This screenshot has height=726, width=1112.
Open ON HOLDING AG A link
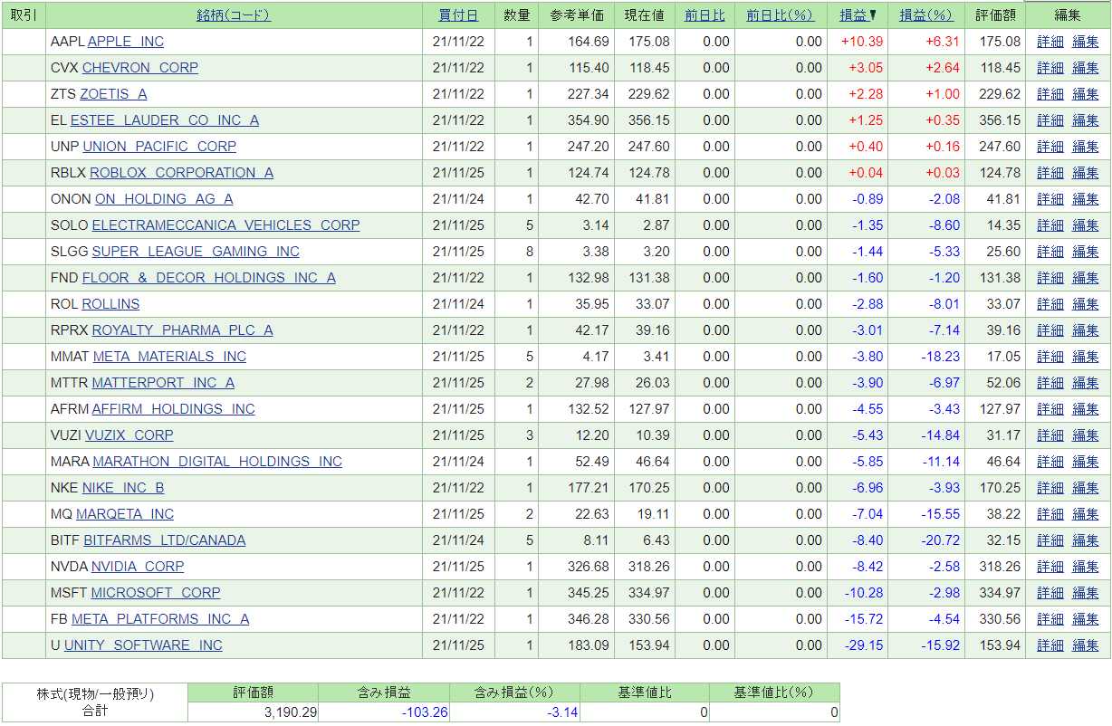(x=164, y=199)
